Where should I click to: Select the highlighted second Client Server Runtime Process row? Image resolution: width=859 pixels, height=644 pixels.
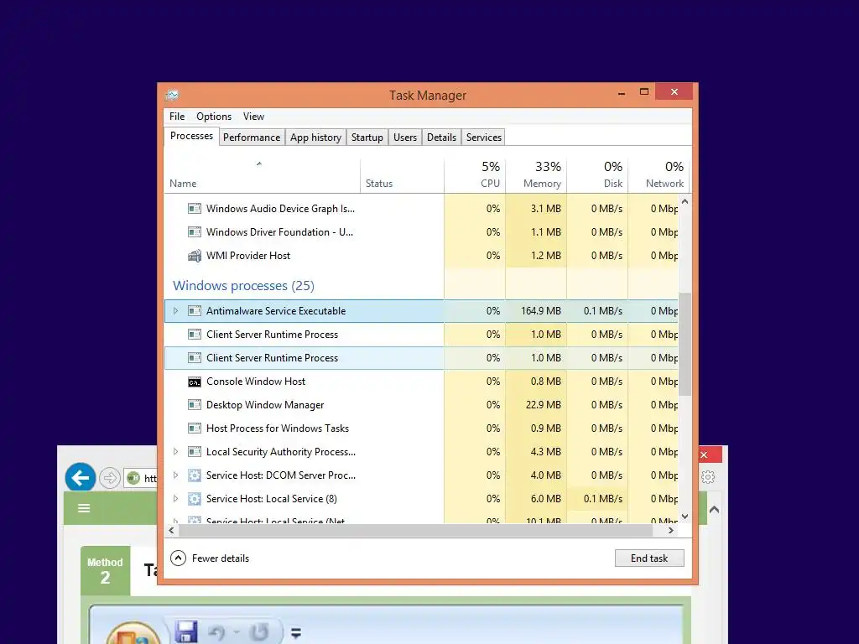pyautogui.click(x=421, y=358)
